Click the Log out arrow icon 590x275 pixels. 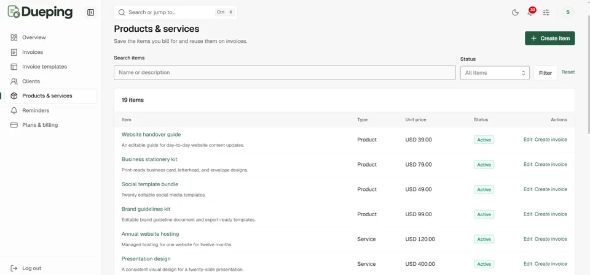point(14,268)
